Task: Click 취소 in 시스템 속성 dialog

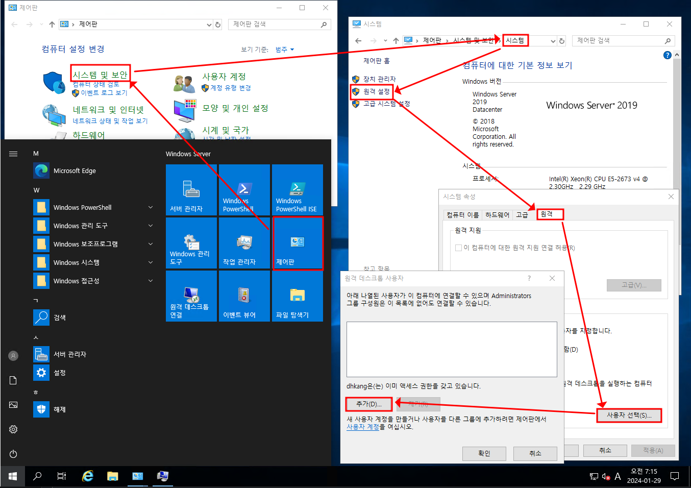Action: click(x=605, y=450)
